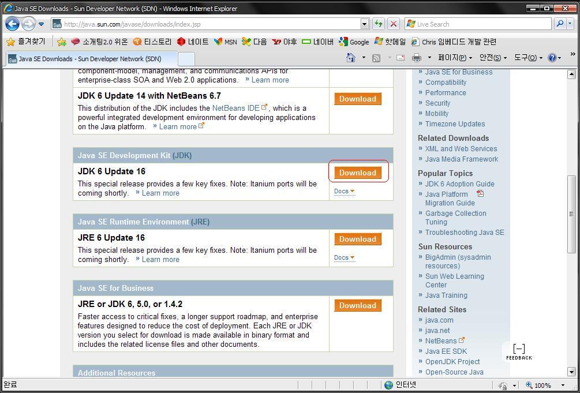Open the MSN butterfly favorite link
Screen dimensions: 580x393
click(225, 42)
